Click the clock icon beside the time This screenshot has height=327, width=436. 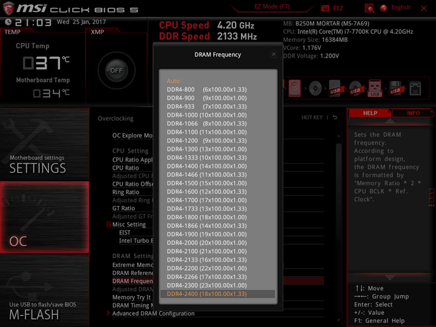(8, 22)
